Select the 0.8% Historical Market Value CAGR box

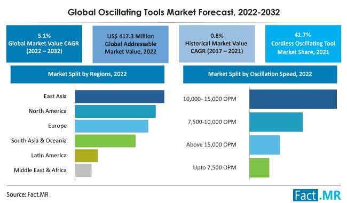click(217, 44)
